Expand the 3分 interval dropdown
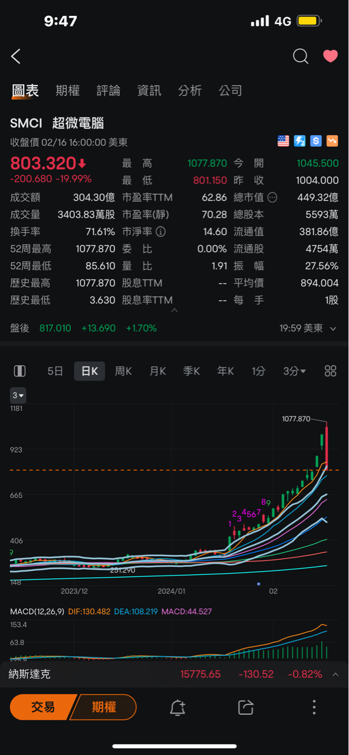Viewport: 349px width, 755px height. point(295,371)
